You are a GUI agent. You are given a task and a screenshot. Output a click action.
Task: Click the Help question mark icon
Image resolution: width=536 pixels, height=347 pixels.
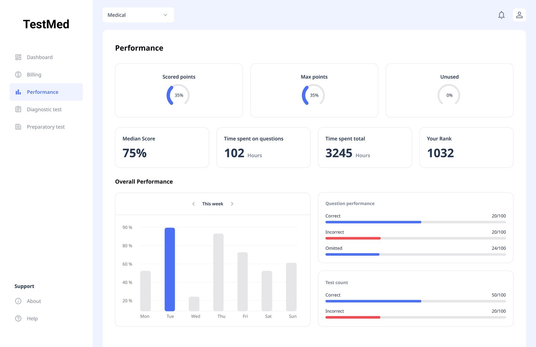point(18,319)
